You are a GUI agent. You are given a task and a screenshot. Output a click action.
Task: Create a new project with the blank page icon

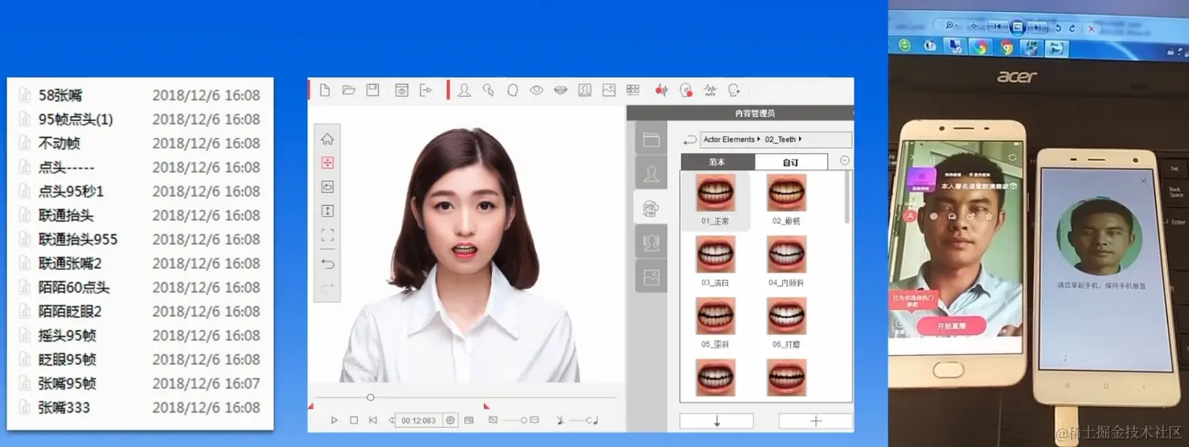325,91
